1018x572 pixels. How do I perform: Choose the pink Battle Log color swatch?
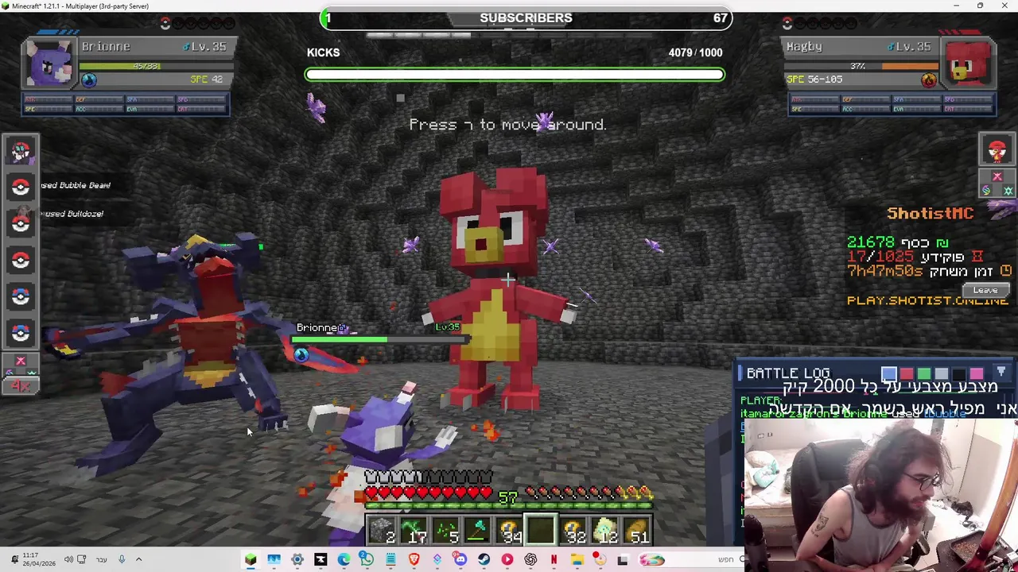977,374
